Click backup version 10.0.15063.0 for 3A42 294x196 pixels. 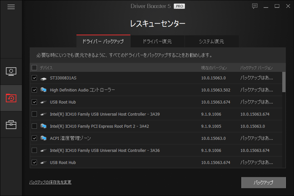pos(253,126)
